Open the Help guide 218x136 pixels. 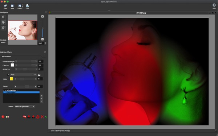coord(214,6)
